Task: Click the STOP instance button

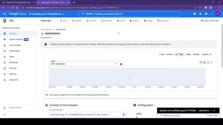Action: coord(121,21)
